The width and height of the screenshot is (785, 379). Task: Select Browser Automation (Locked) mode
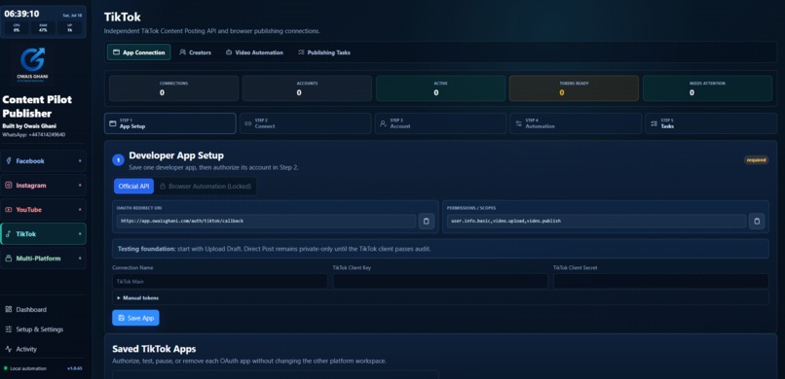[x=206, y=187]
